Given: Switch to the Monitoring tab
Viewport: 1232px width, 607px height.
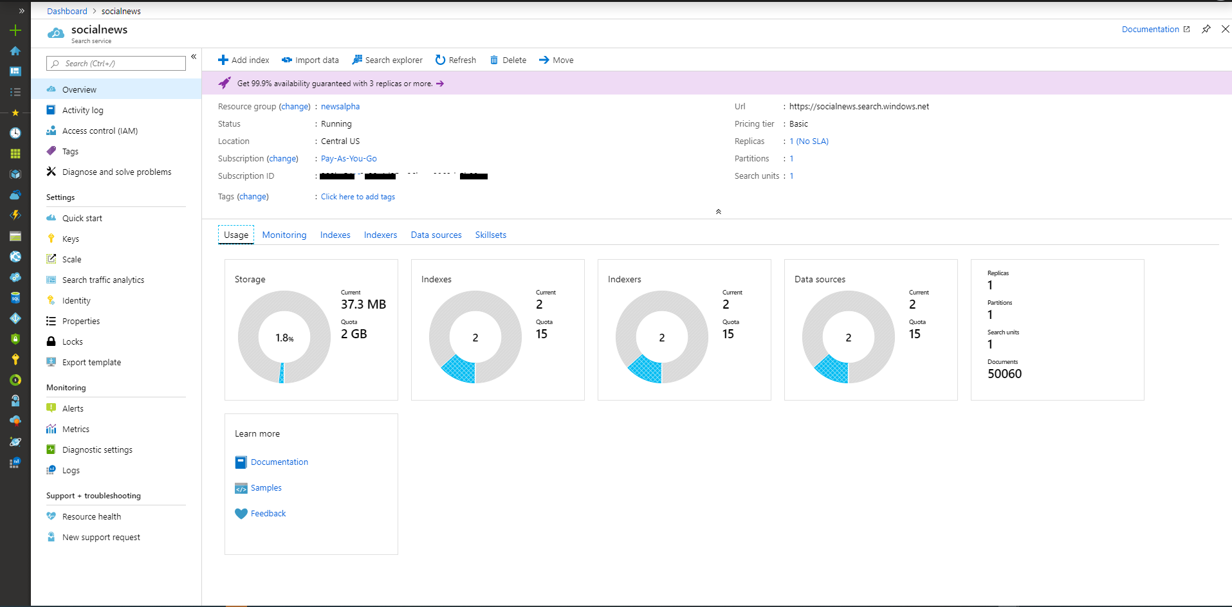Looking at the screenshot, I should coord(284,235).
